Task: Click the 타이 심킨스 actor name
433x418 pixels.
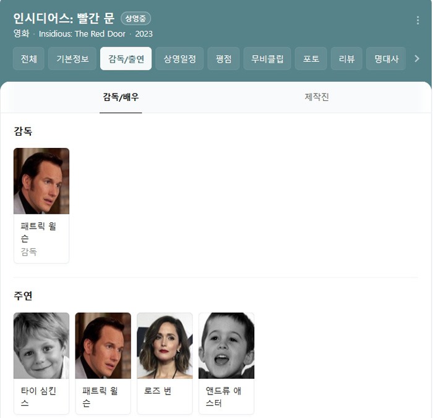Action: [x=38, y=396]
